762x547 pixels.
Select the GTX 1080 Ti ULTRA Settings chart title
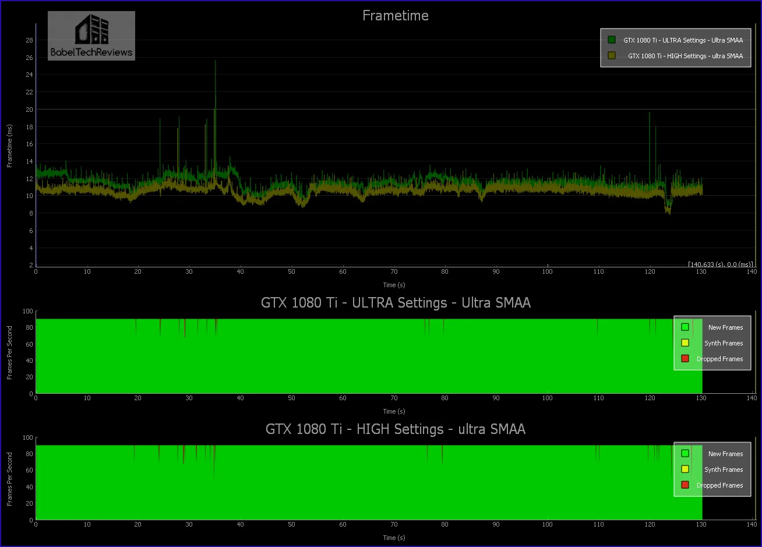[395, 303]
